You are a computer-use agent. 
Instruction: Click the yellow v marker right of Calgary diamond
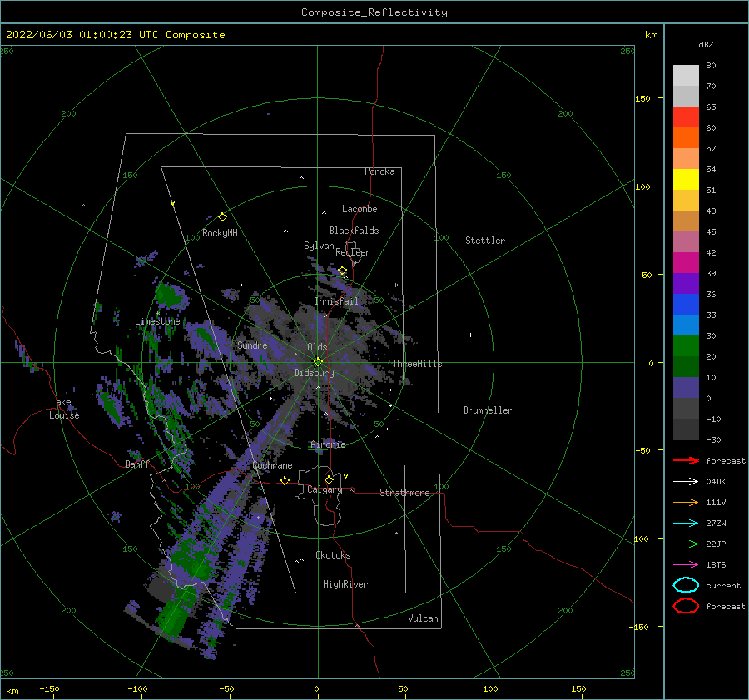(346, 476)
